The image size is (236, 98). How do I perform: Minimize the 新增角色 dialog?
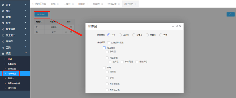[x=173, y=26]
